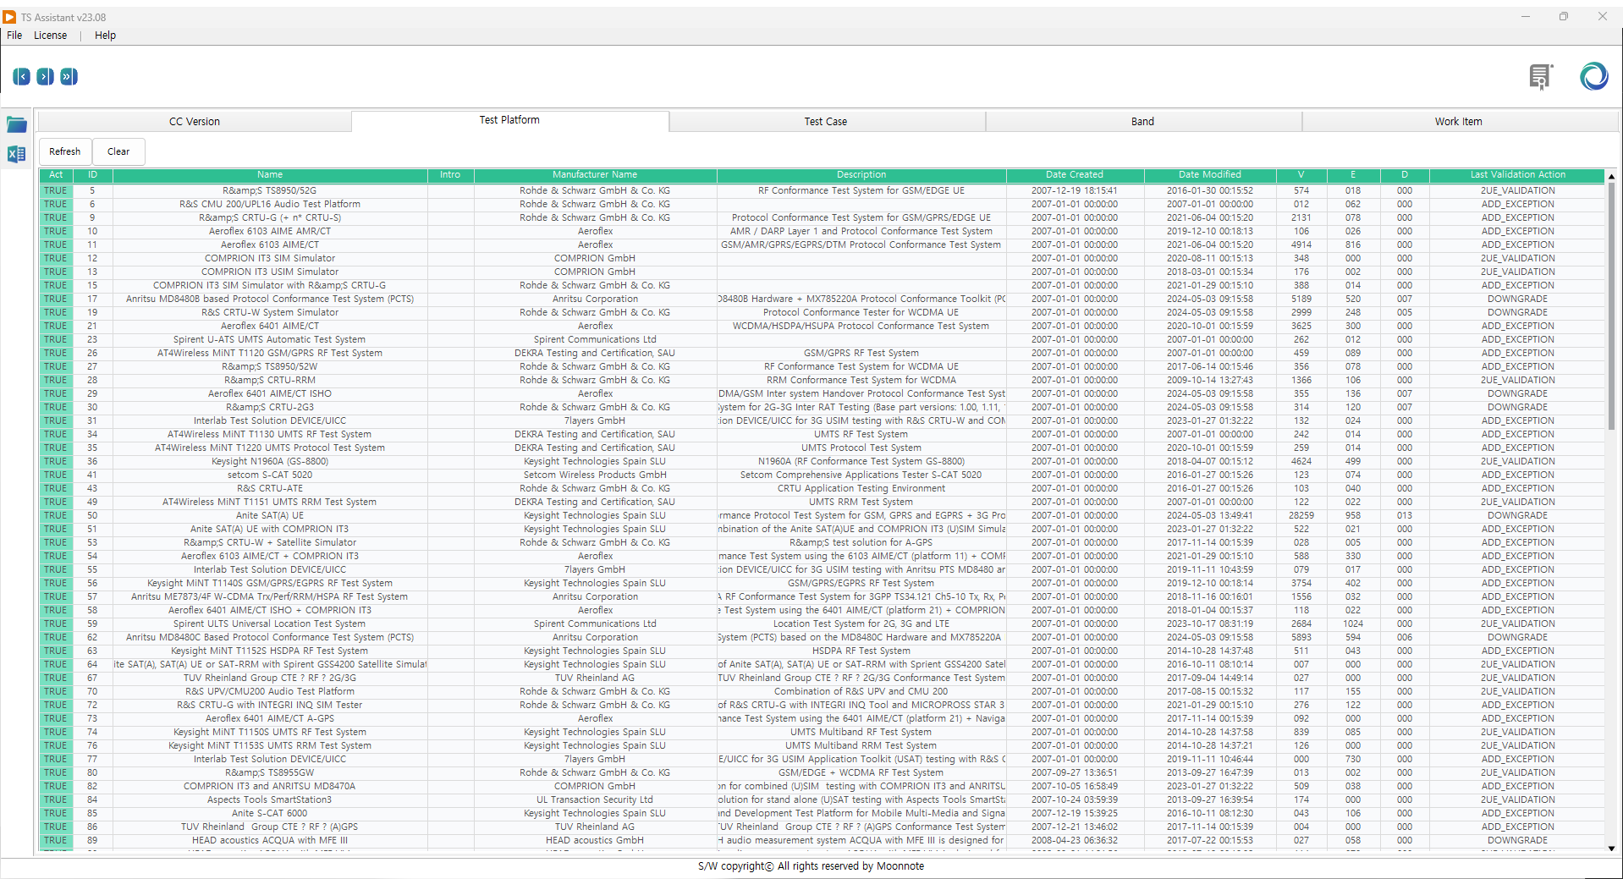
Task: Click the Act column header
Action: point(56,175)
